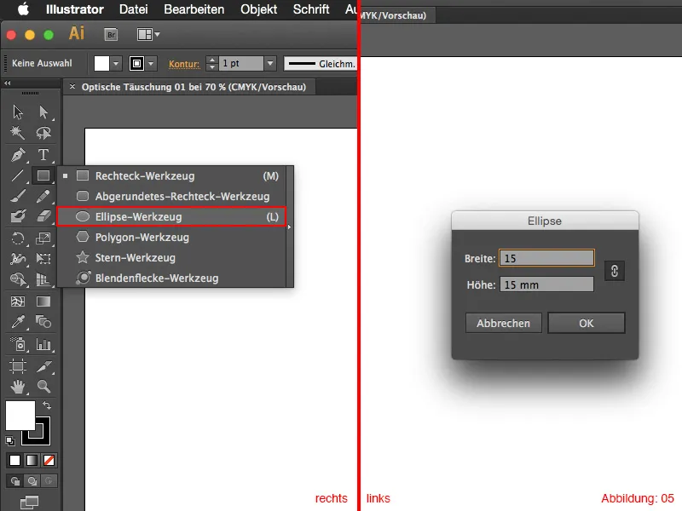The height and width of the screenshot is (511, 682).
Task: Open Adobe Bridge via Br icon
Action: 112,34
